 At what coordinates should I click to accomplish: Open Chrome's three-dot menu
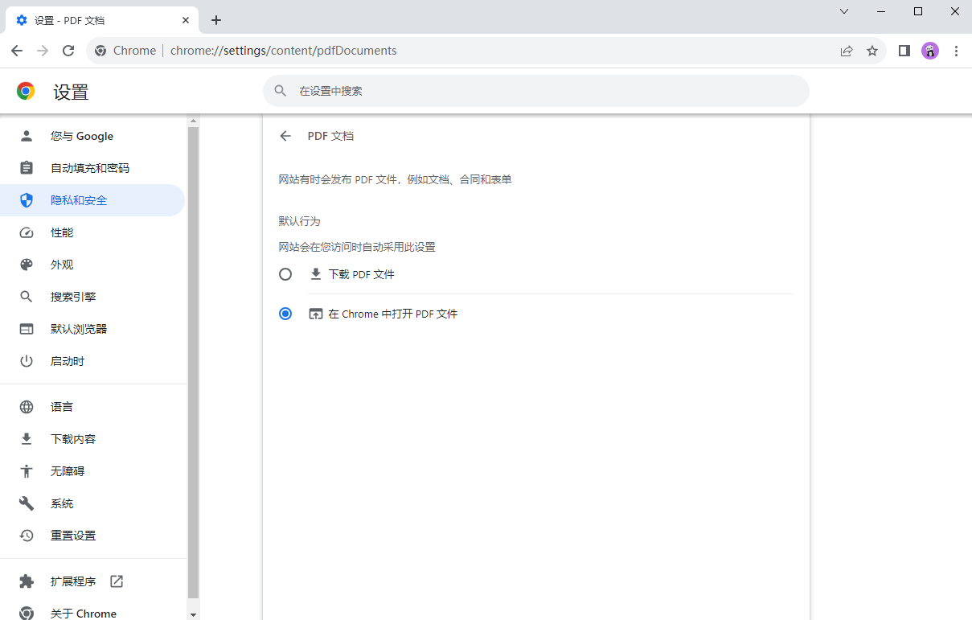click(x=956, y=51)
